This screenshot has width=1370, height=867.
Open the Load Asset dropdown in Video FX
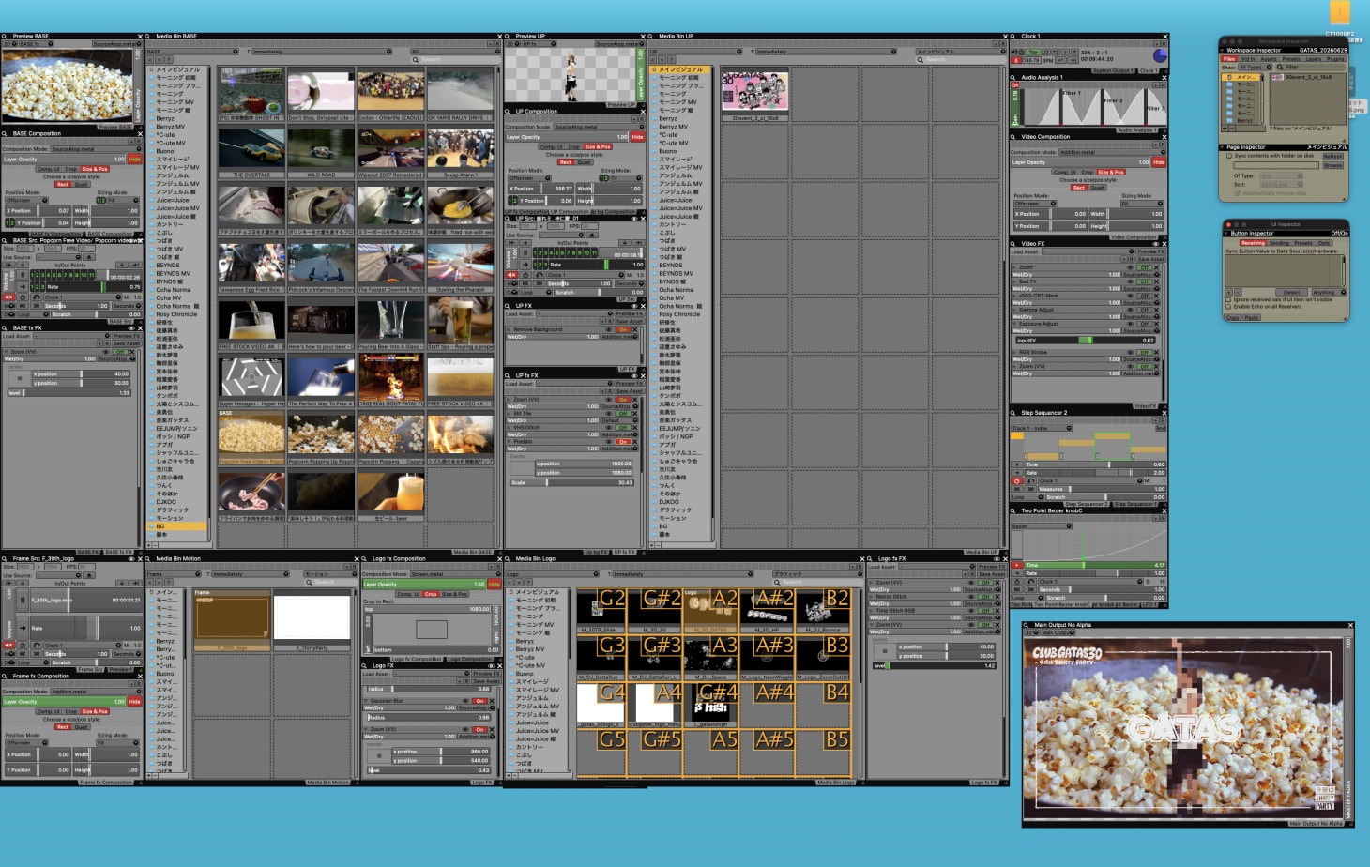(1088, 251)
